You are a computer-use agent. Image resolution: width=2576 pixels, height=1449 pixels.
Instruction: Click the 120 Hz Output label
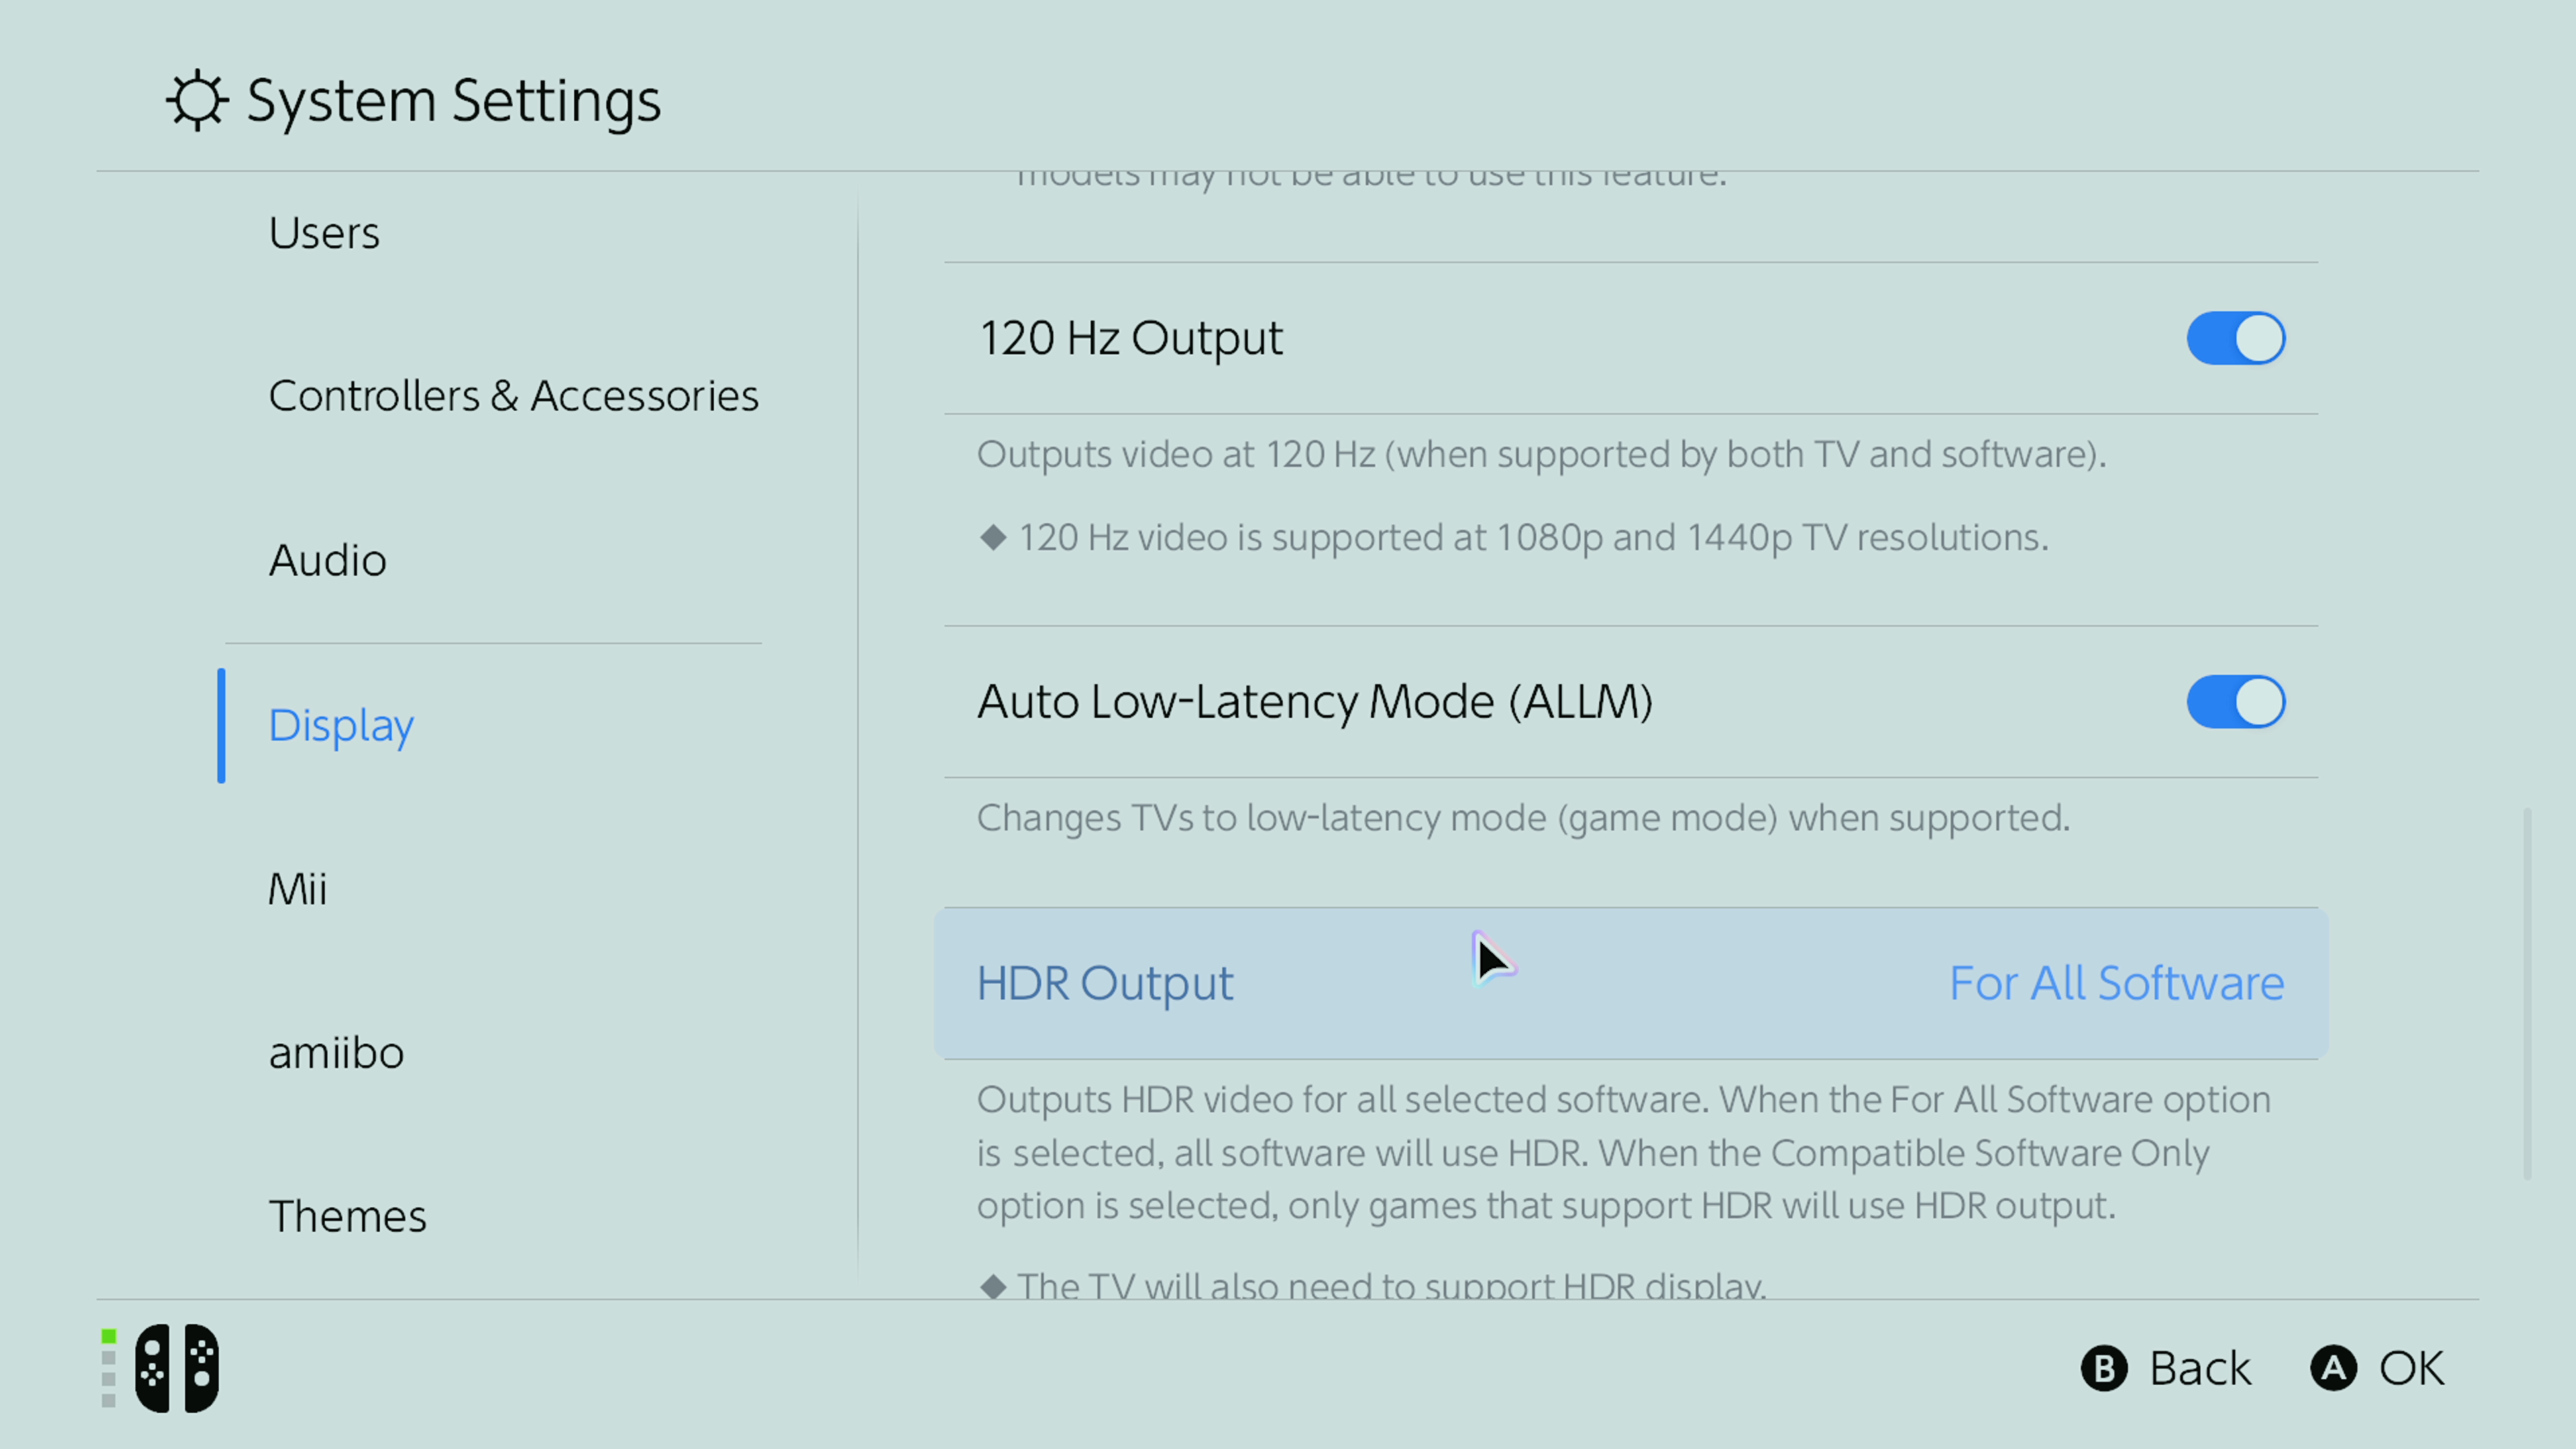click(1130, 338)
